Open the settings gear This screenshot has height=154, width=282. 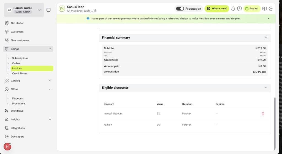pos(271,9)
